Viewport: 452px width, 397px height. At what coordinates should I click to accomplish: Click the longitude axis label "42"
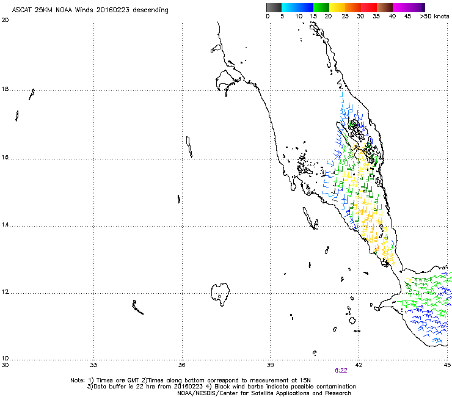[359, 365]
